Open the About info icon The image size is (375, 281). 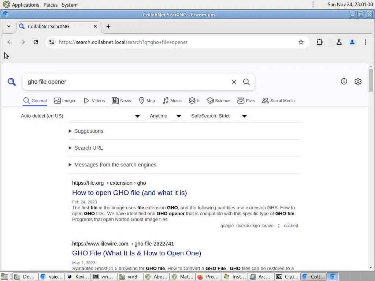coord(344,82)
